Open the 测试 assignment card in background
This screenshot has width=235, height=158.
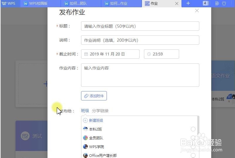pos(32,136)
